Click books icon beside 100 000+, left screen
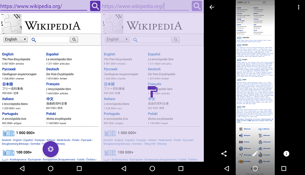The width and height of the screenshot is (305, 175). 9,153
